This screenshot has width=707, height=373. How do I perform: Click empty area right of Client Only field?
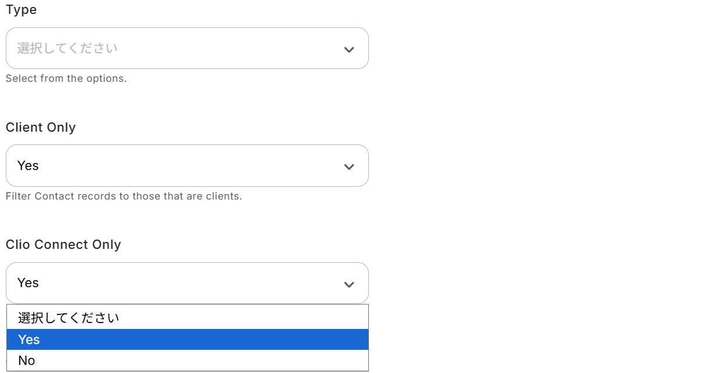point(523,166)
